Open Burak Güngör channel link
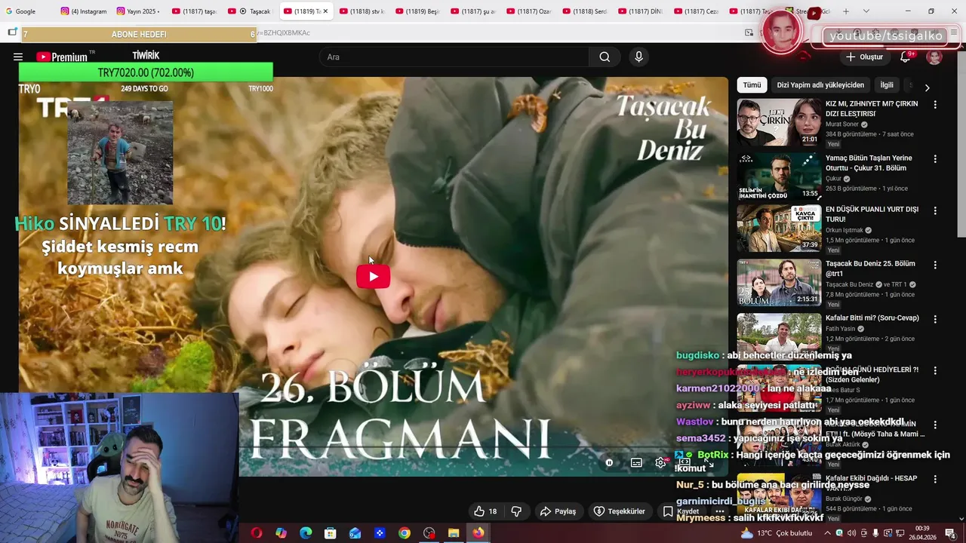Image resolution: width=966 pixels, height=543 pixels. click(842, 499)
